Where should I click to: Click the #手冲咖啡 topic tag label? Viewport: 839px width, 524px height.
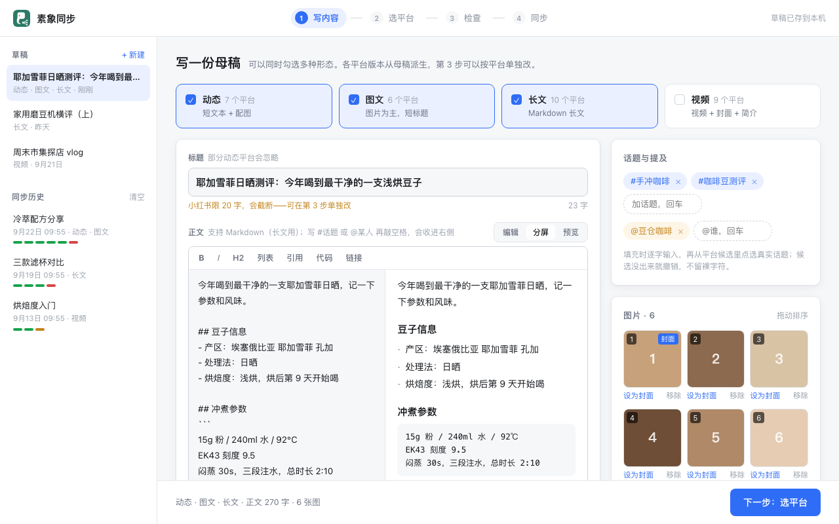650,181
